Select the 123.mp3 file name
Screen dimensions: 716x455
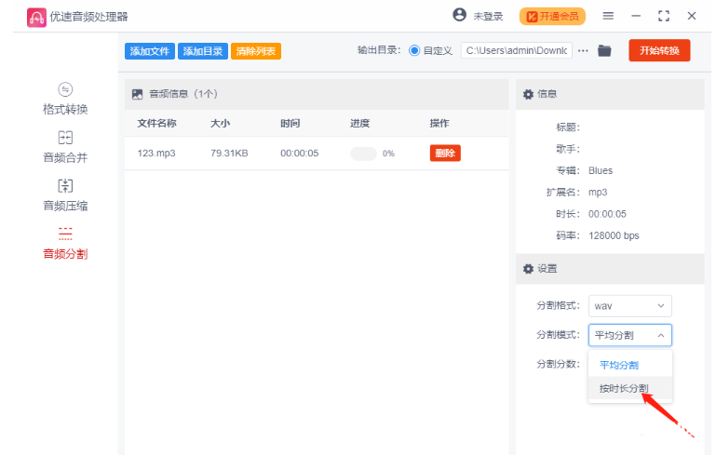pos(156,154)
